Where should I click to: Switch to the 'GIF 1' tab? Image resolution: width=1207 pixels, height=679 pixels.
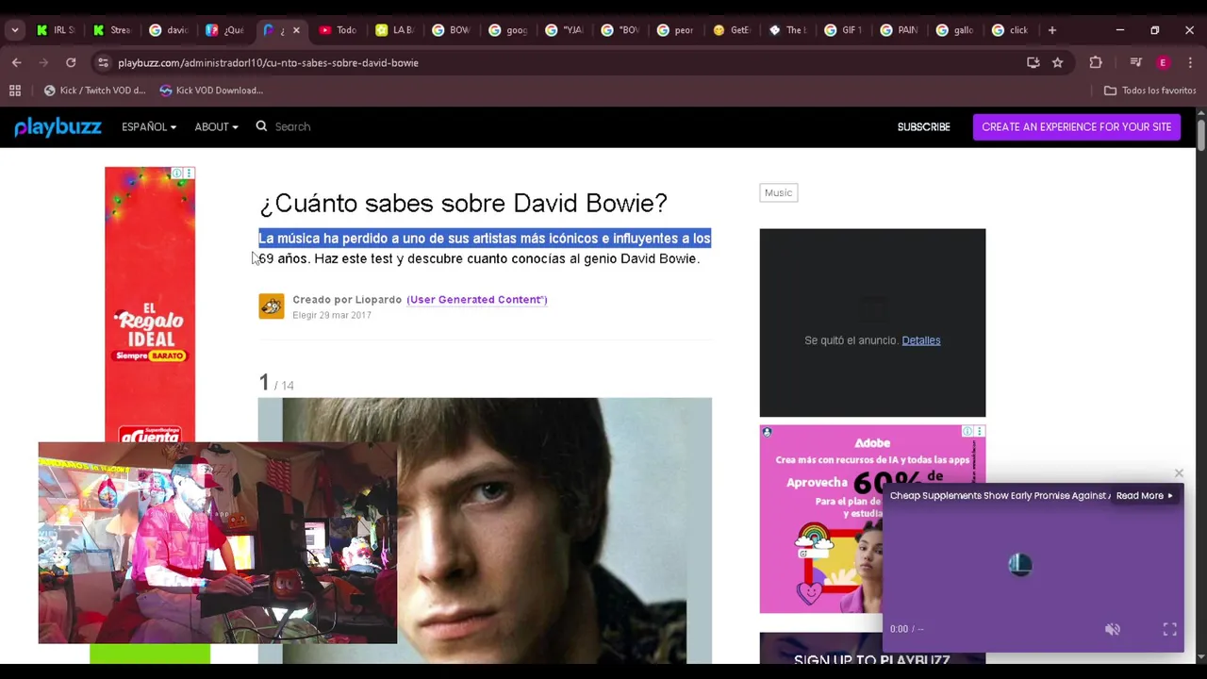843,30
